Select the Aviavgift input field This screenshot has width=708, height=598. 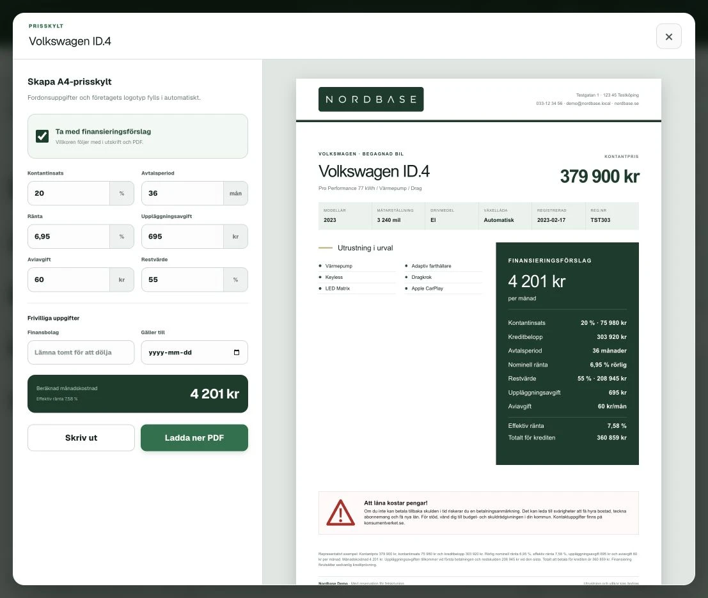(x=68, y=279)
